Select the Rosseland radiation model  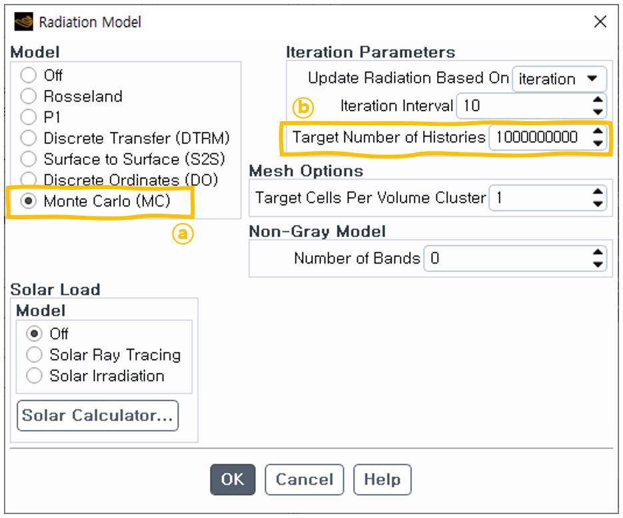29,97
